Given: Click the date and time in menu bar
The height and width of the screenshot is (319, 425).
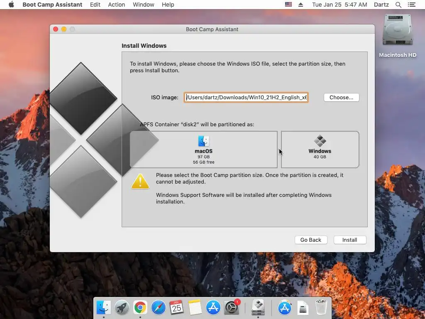Looking at the screenshot, I should click(x=340, y=5).
